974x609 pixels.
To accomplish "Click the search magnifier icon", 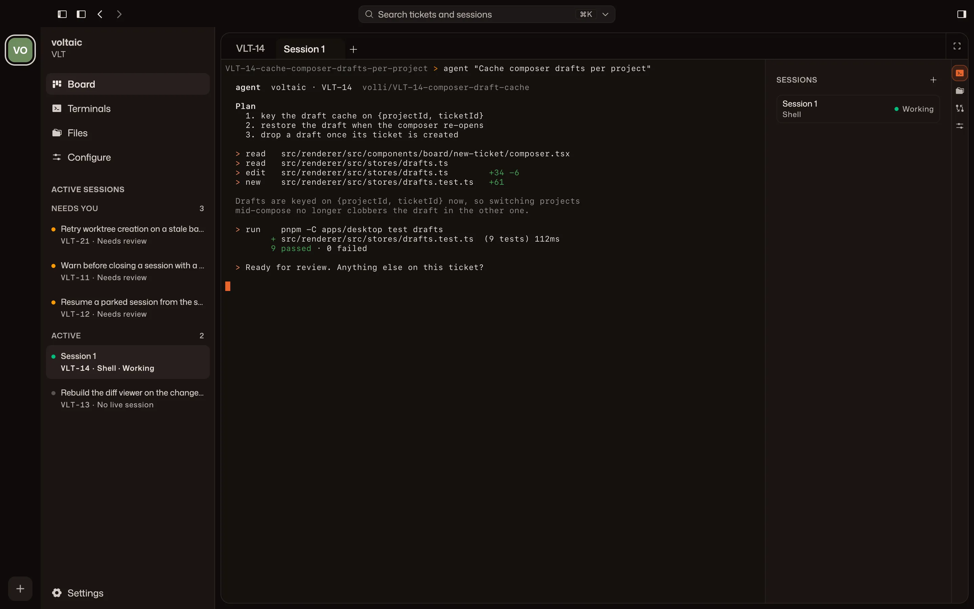I will pyautogui.click(x=369, y=14).
